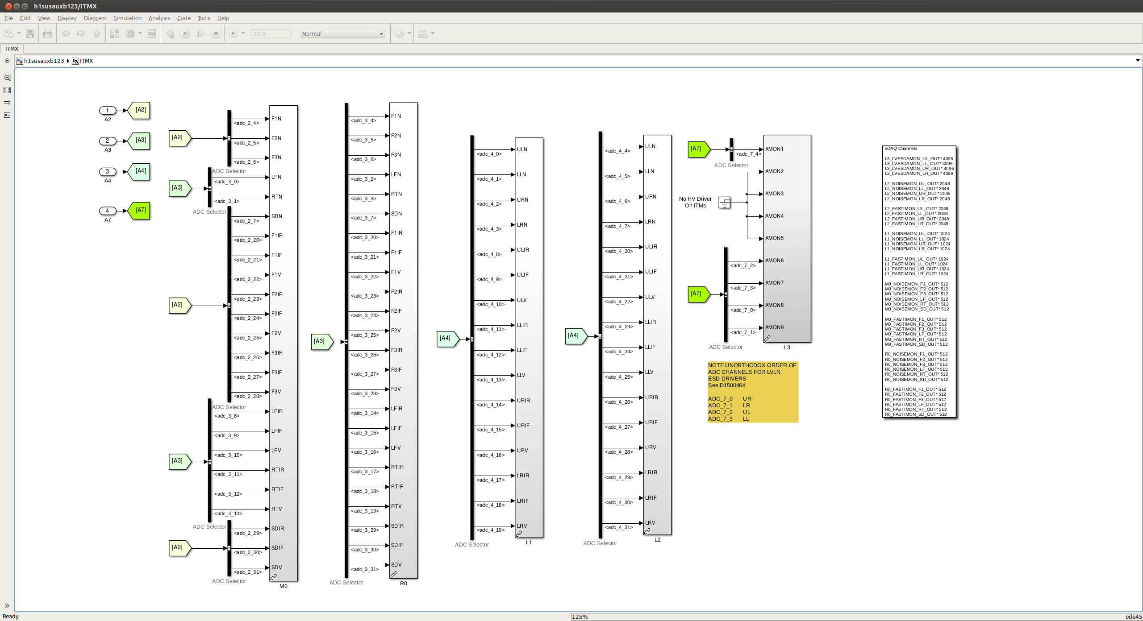Open the Normal simulation mode dropdown
1143x621 pixels.
(342, 33)
